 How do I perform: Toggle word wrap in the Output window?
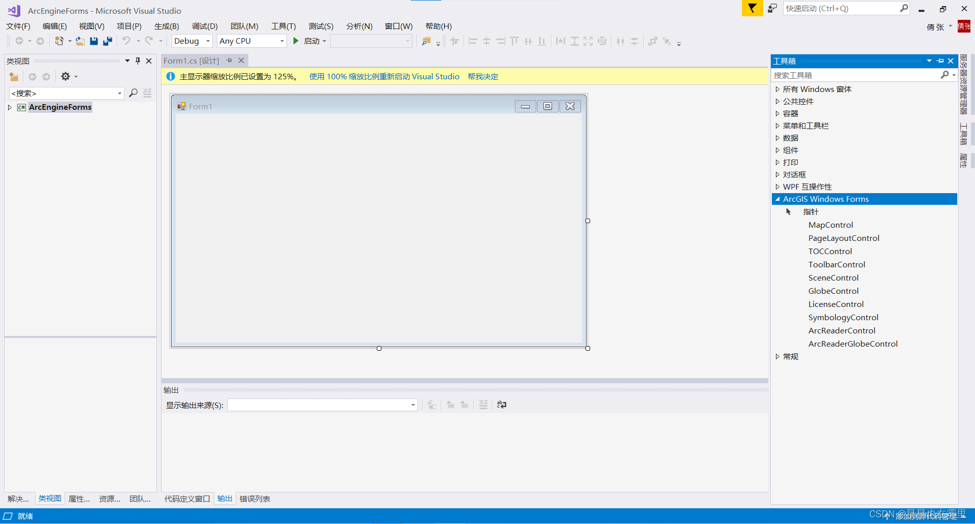point(502,405)
